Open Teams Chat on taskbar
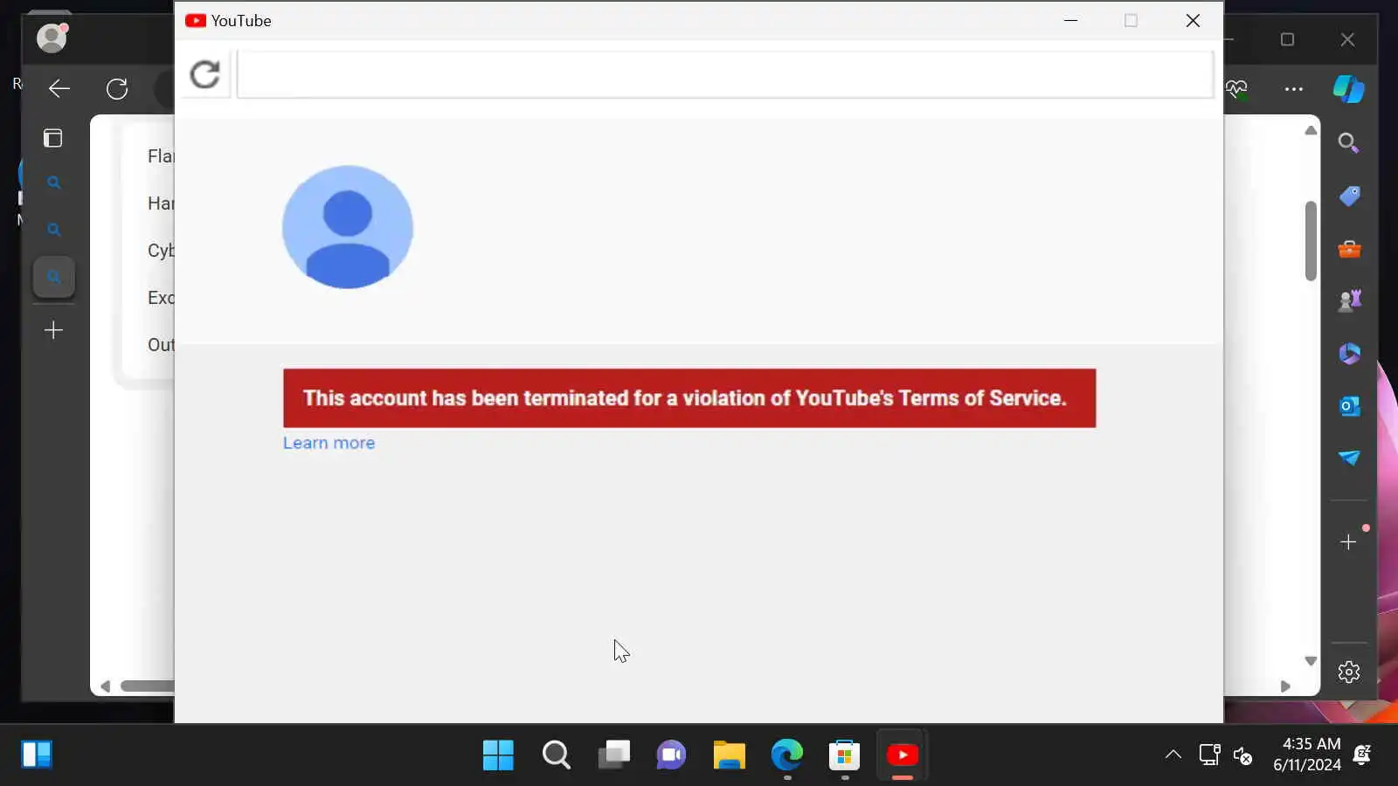 (x=671, y=755)
